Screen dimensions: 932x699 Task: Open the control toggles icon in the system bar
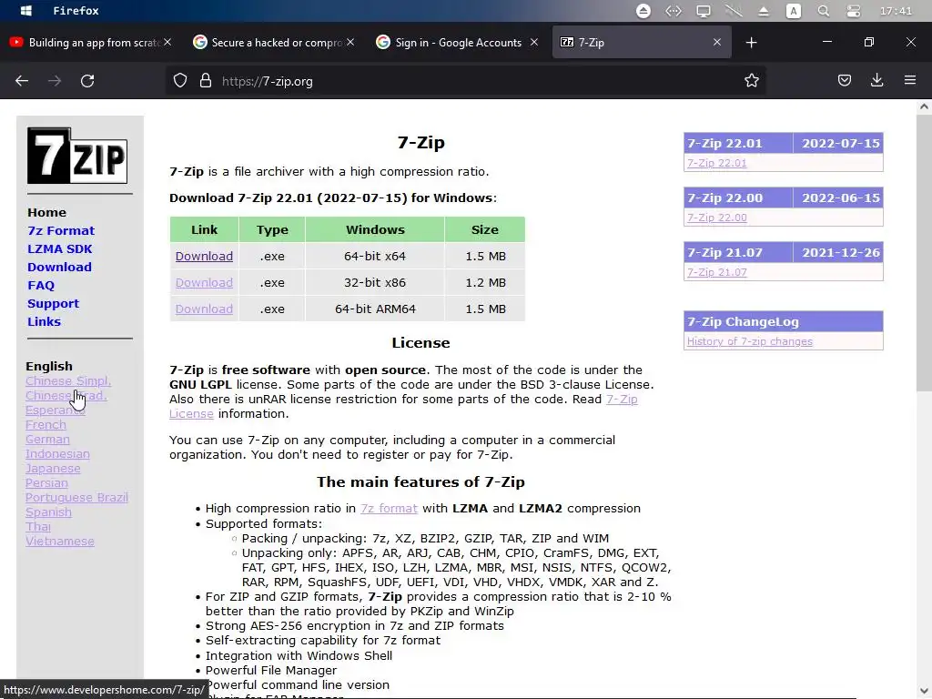tap(854, 11)
